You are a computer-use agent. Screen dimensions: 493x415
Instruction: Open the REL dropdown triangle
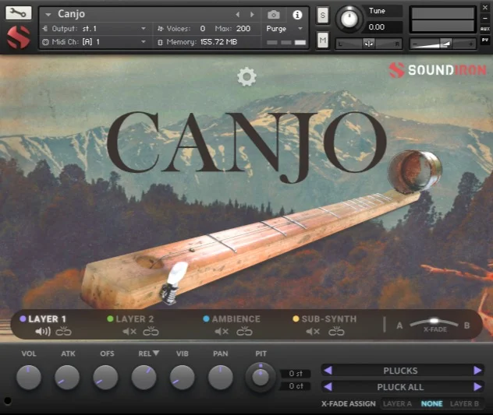[156, 353]
